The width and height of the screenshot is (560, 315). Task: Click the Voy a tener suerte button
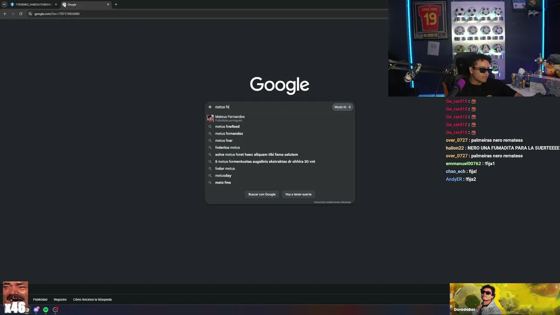click(x=298, y=194)
